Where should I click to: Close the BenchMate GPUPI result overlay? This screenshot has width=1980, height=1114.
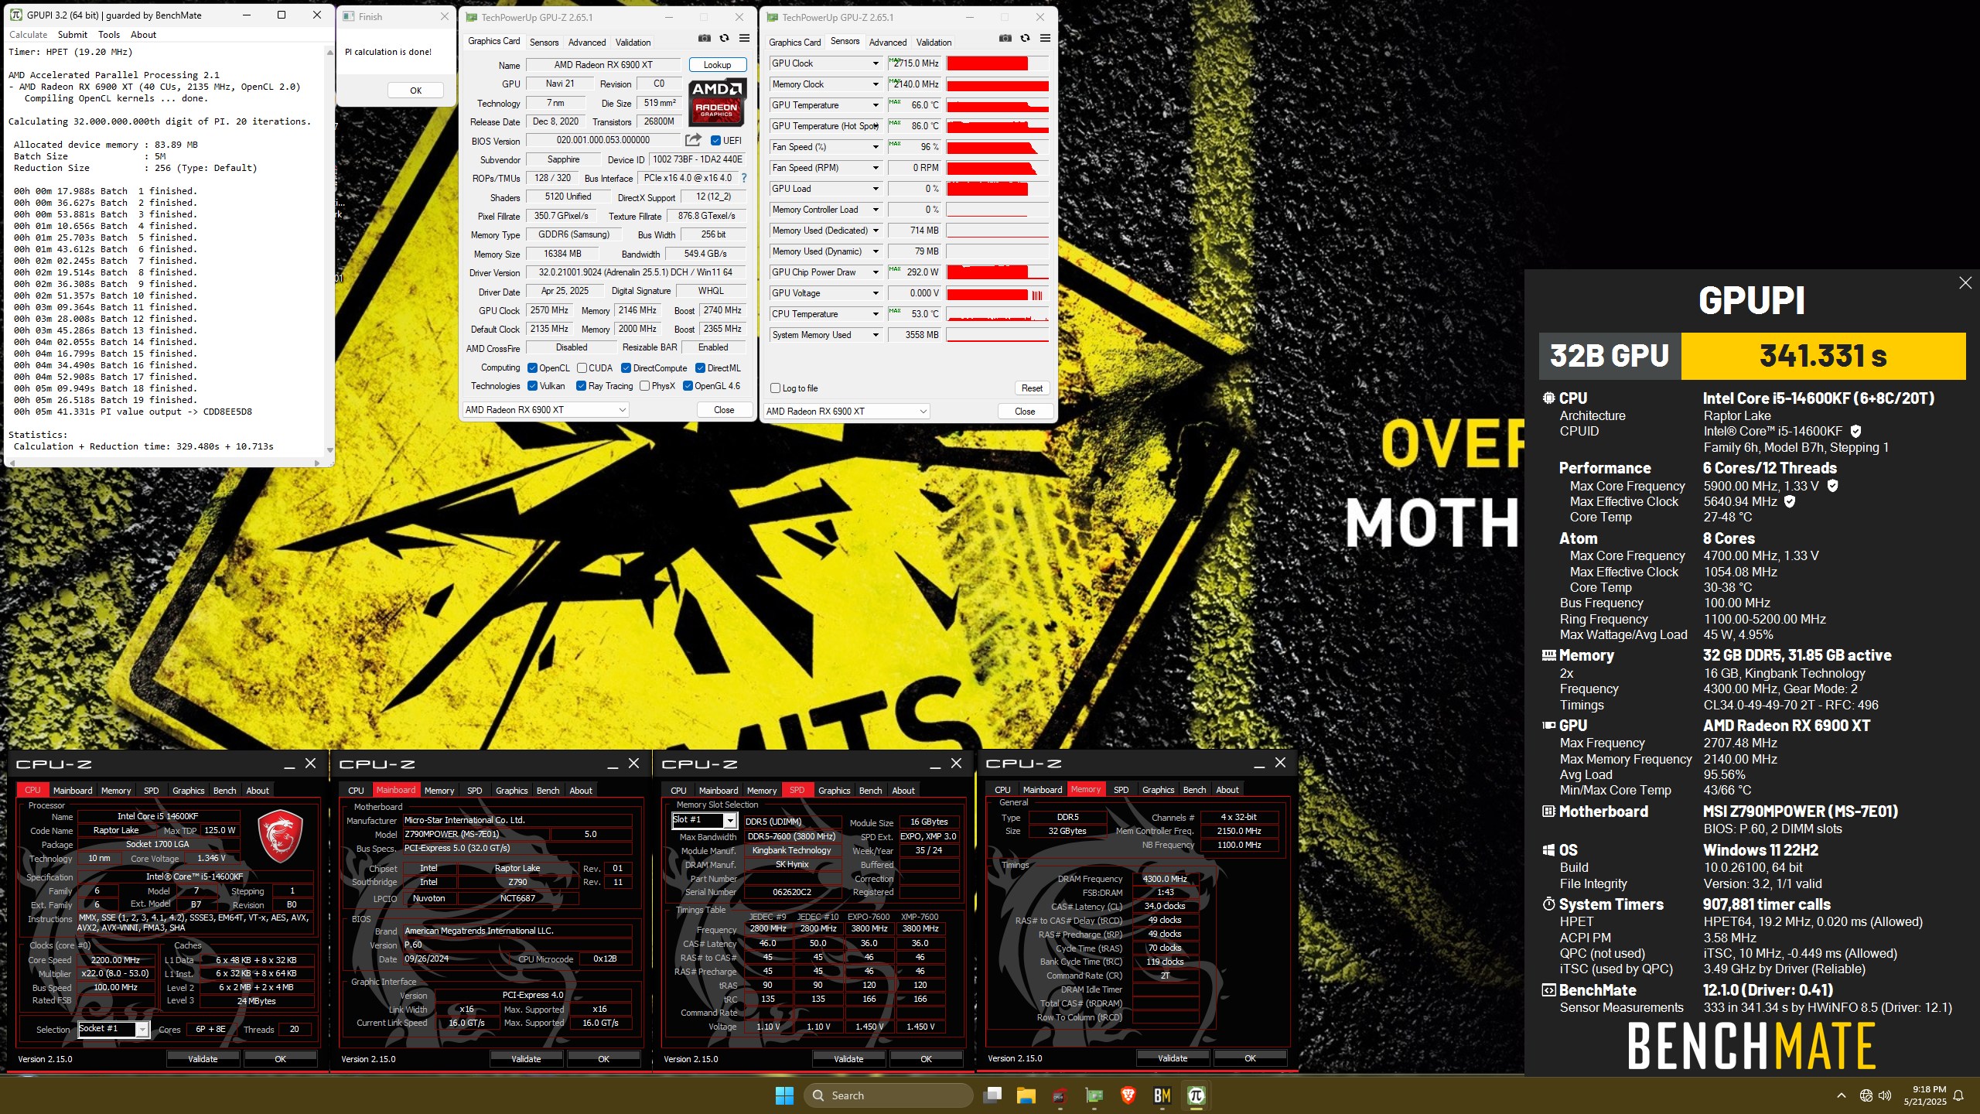tap(1965, 283)
